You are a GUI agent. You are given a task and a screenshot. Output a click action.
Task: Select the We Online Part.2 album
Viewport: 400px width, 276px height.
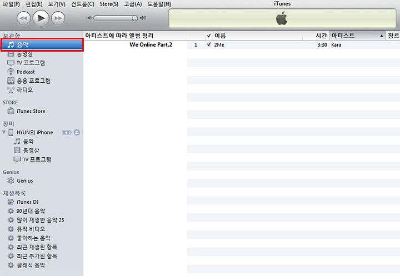click(151, 44)
